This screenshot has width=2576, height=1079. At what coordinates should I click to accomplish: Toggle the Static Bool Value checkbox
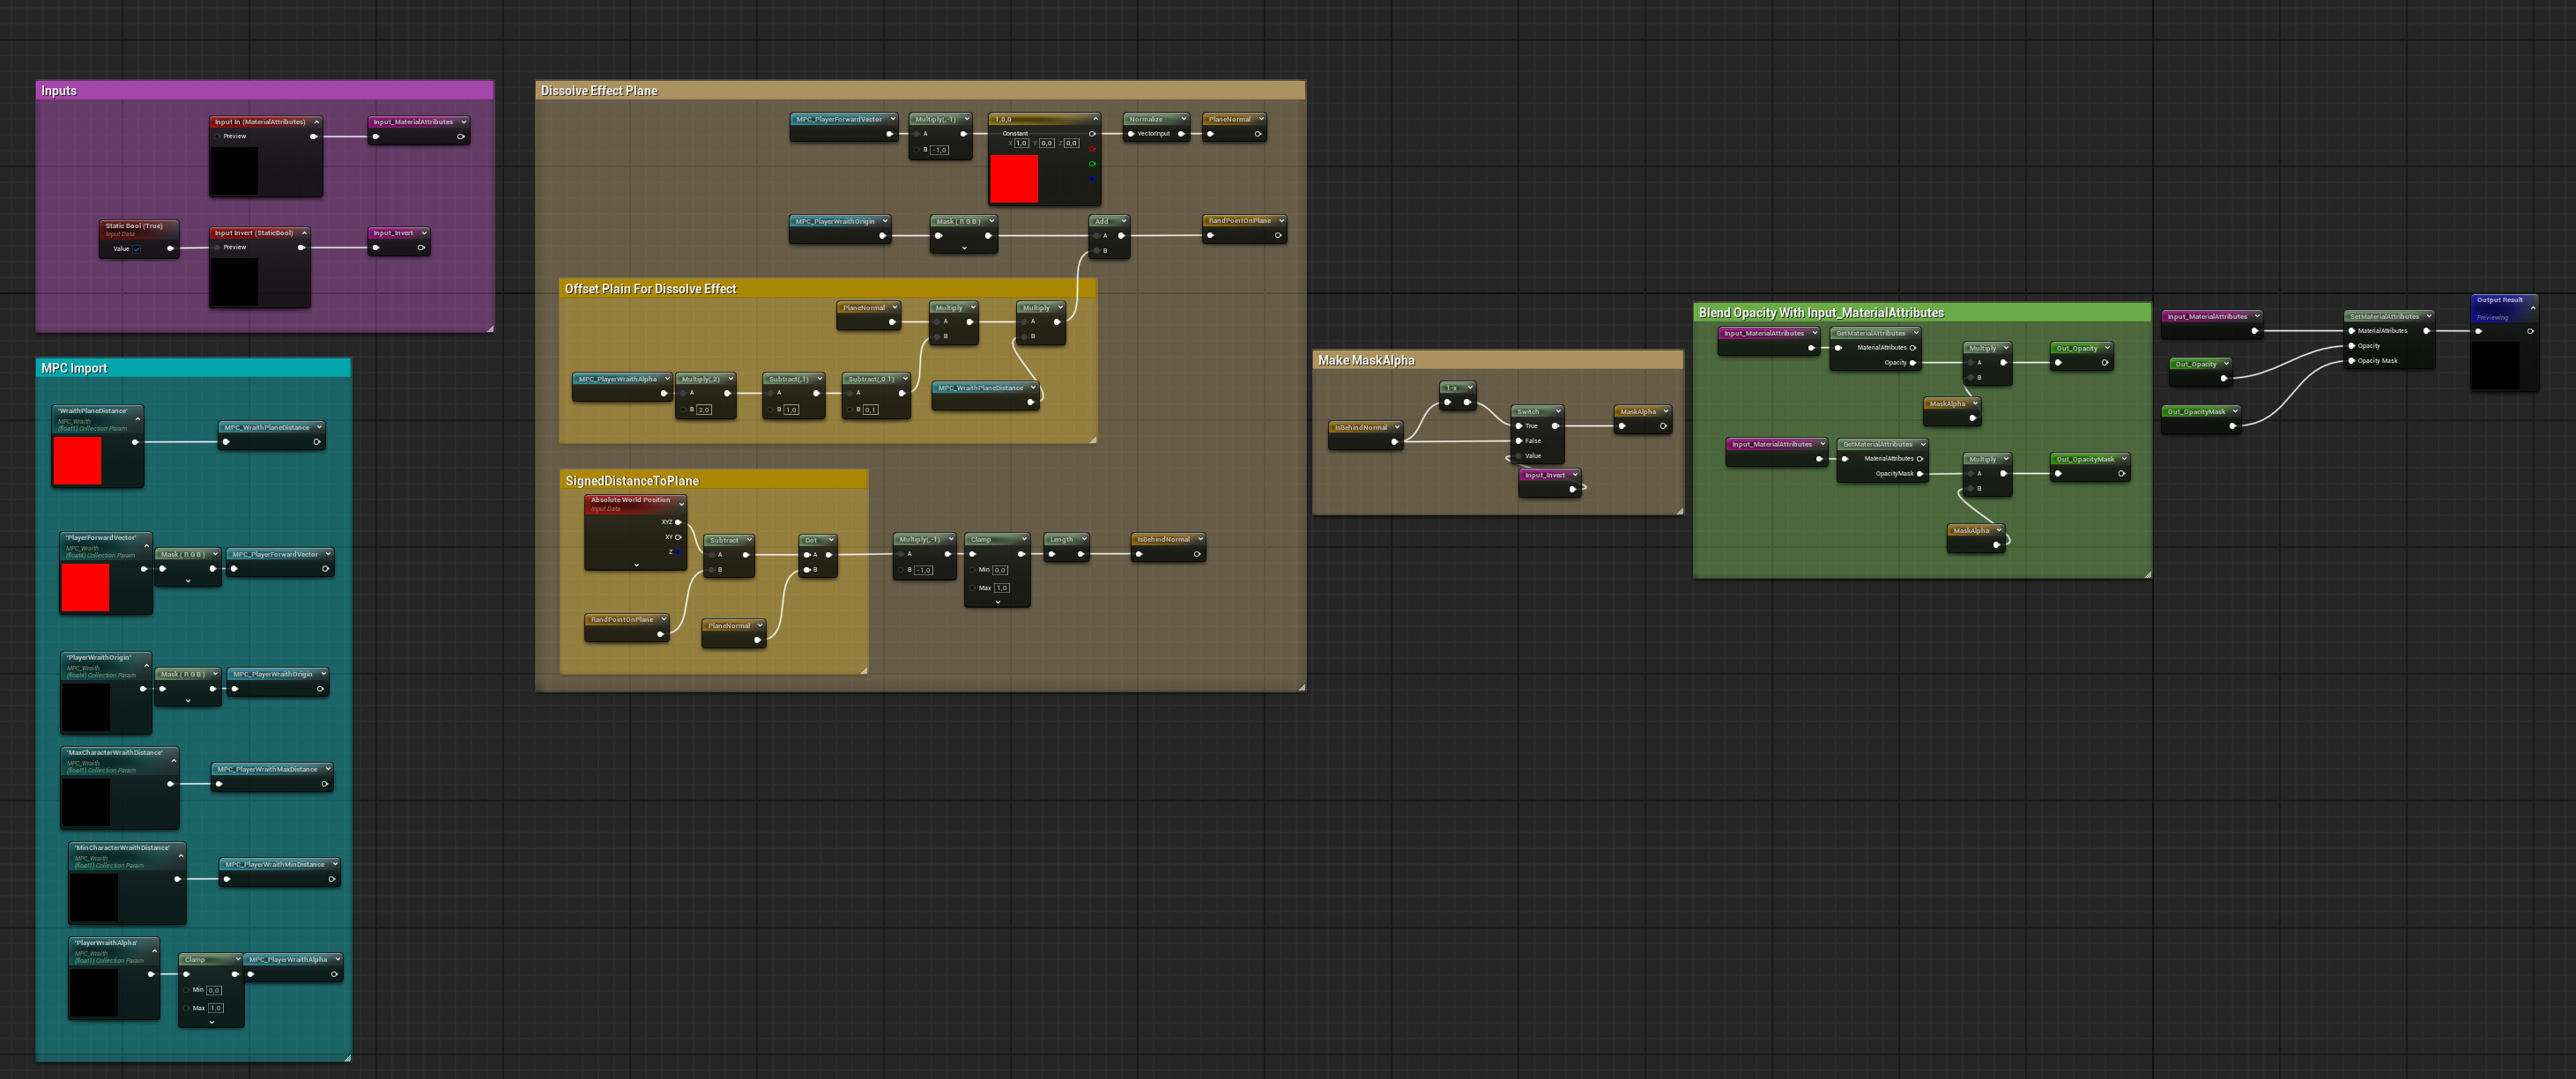(x=137, y=248)
